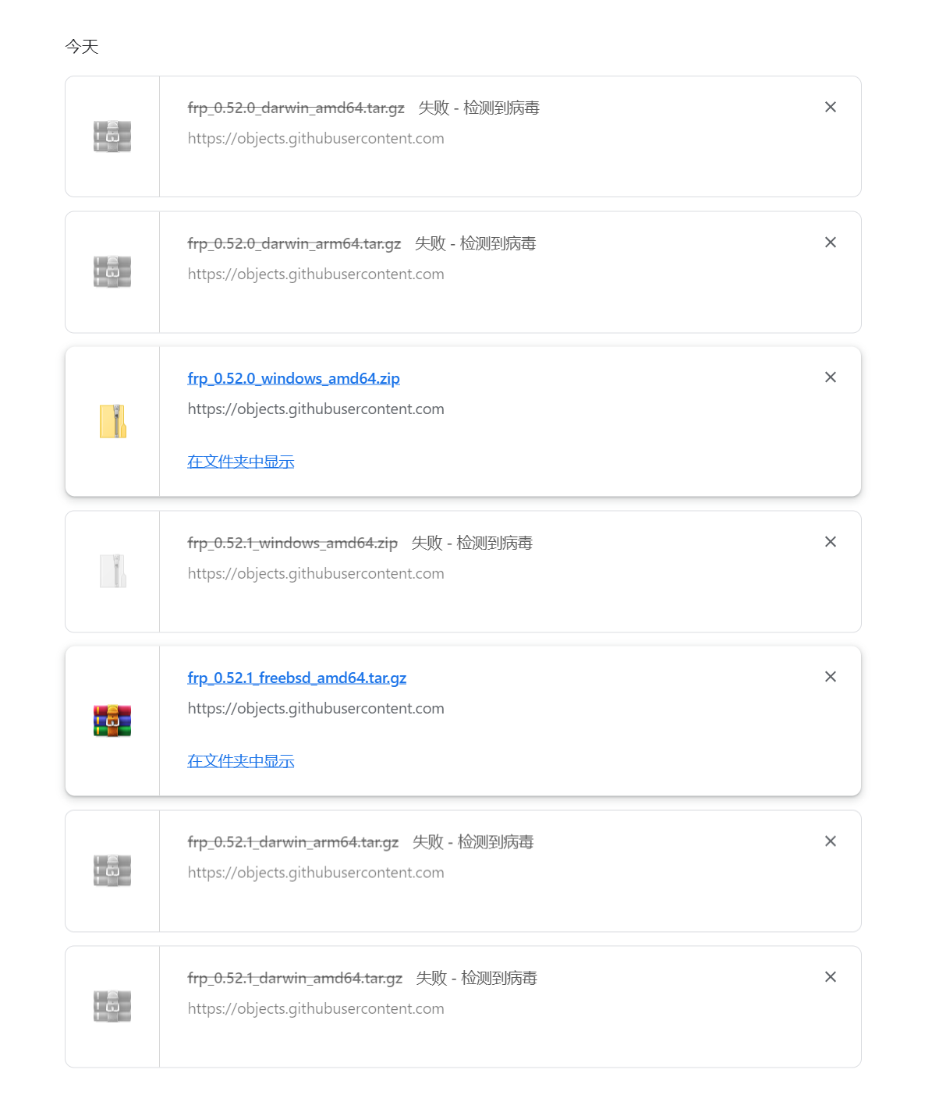Image resolution: width=932 pixels, height=1112 pixels.
Task: Remove frp_0.52.1_freebsd_amd64.tar.gz from downloads list
Action: click(830, 677)
